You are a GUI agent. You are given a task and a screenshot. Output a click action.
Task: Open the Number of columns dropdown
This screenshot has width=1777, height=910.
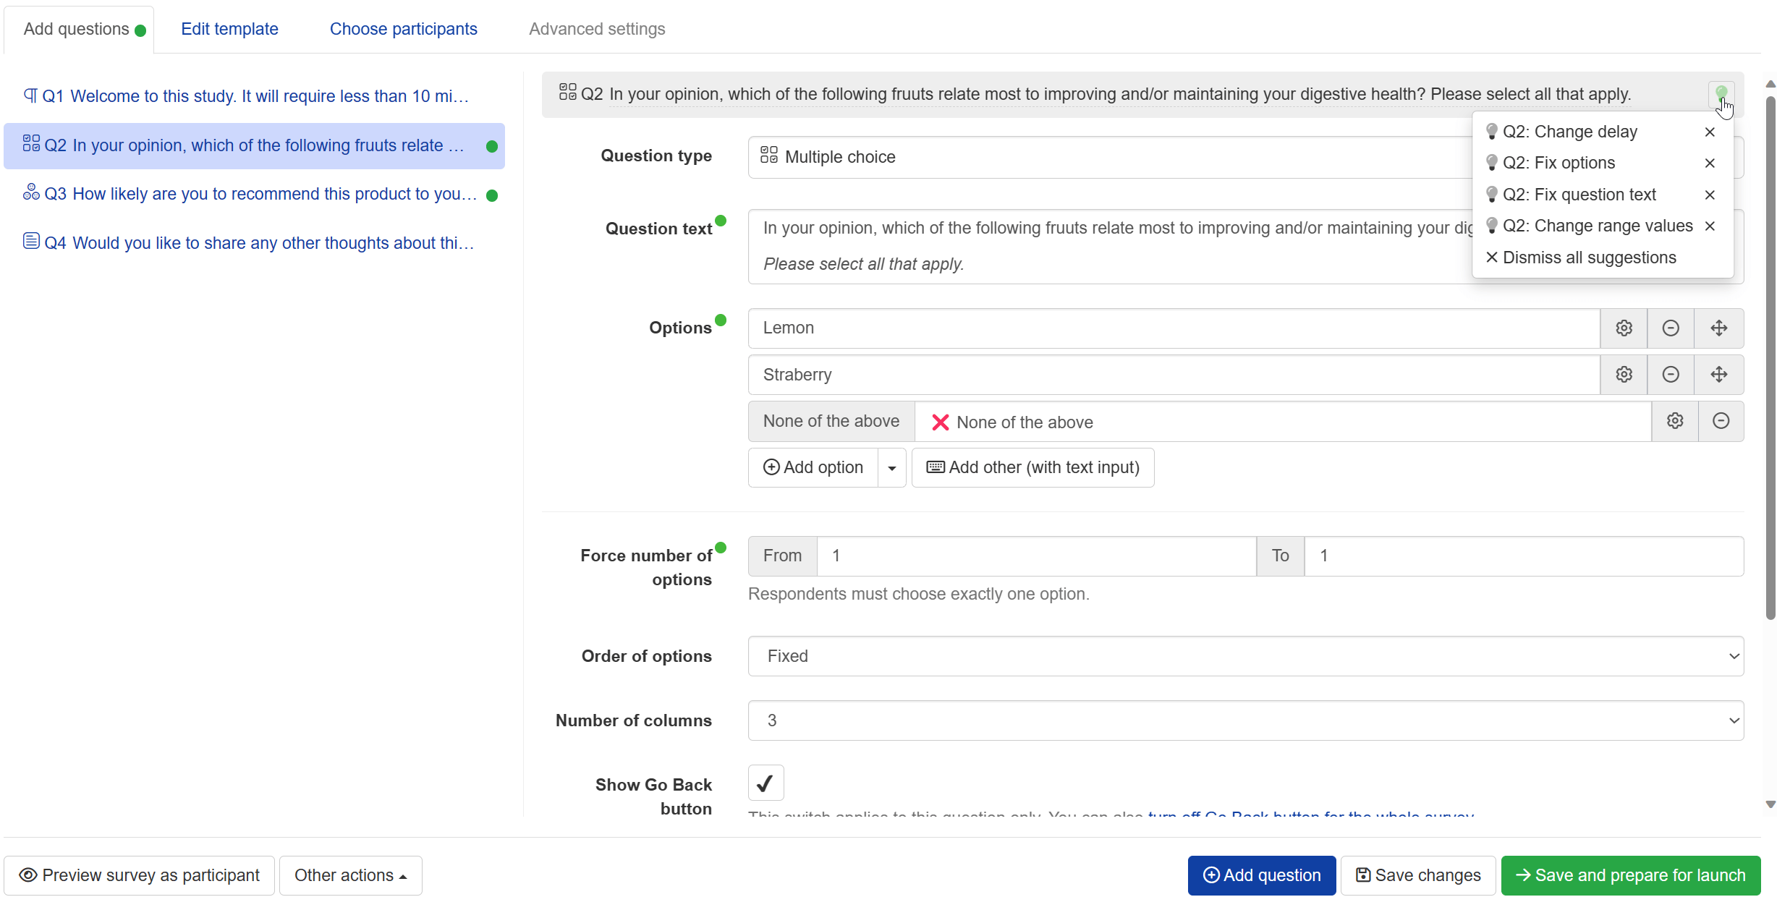(1245, 720)
